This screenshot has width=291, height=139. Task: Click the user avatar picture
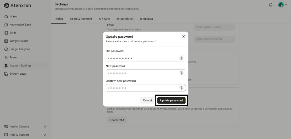pyautogui.click(x=281, y=5)
